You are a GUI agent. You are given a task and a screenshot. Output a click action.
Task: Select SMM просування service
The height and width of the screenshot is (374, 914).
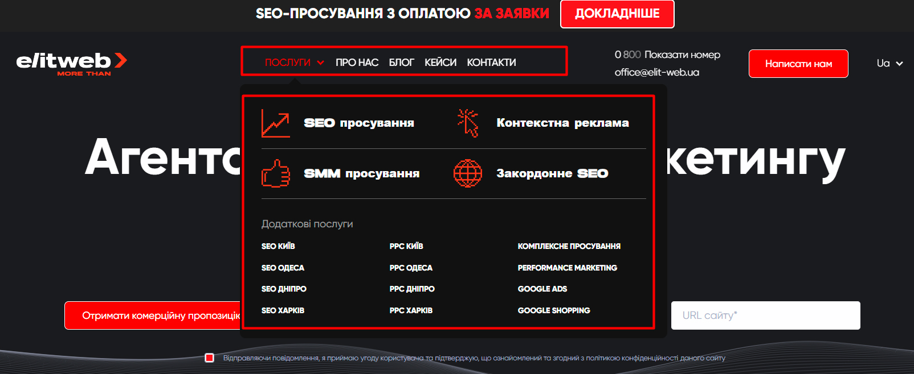(362, 173)
